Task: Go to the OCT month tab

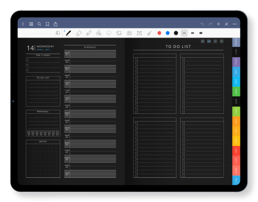Action: 236,161
